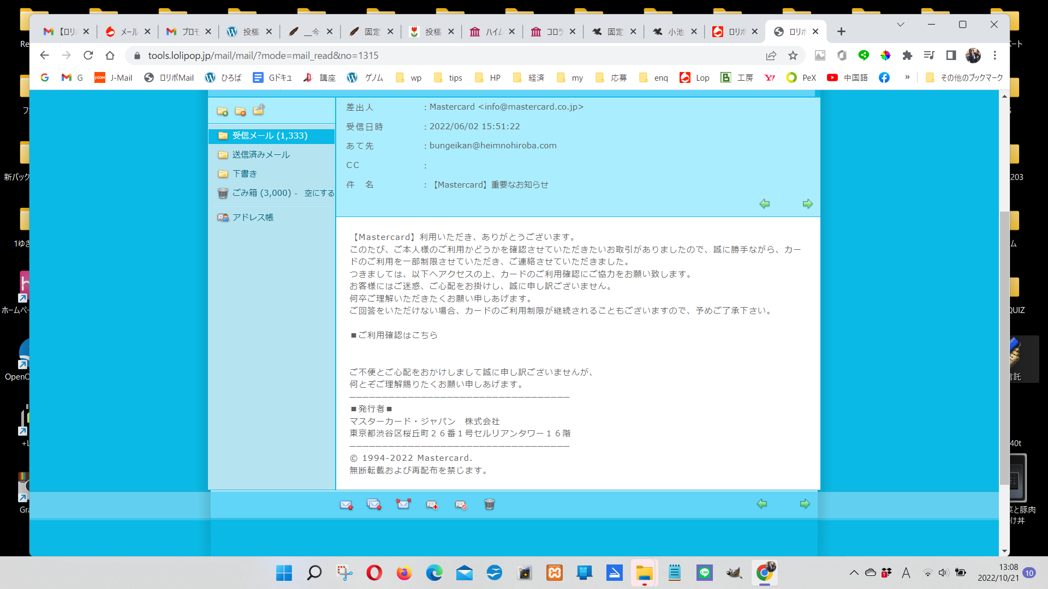Open the Chrome three-dot menu
The image size is (1048, 589).
pos(995,56)
